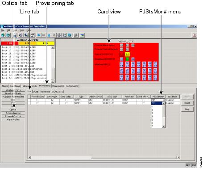203x169 pixels.
Task: Open the External Alarms side tab
Action: pos(13,113)
